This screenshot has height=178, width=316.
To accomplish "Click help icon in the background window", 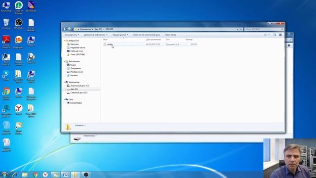I will click(289, 45).
